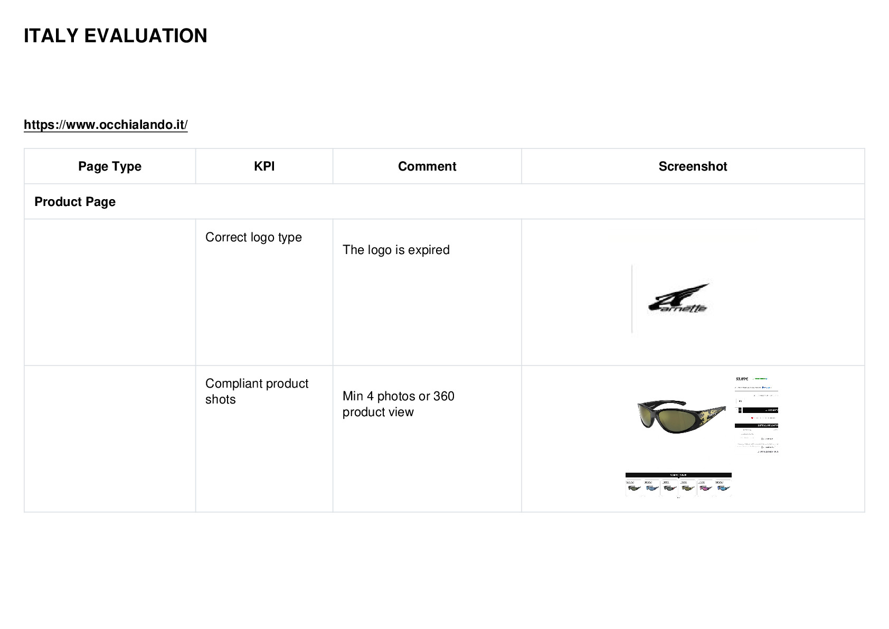Click the red heart wishlist icon

pyautogui.click(x=752, y=418)
